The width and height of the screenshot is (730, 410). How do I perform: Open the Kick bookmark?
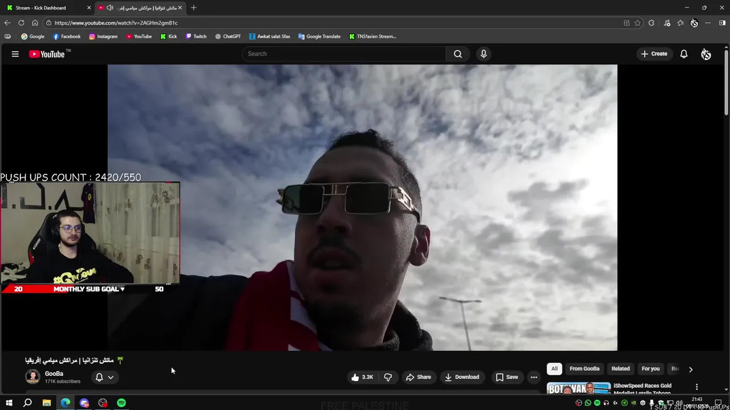[x=168, y=36]
